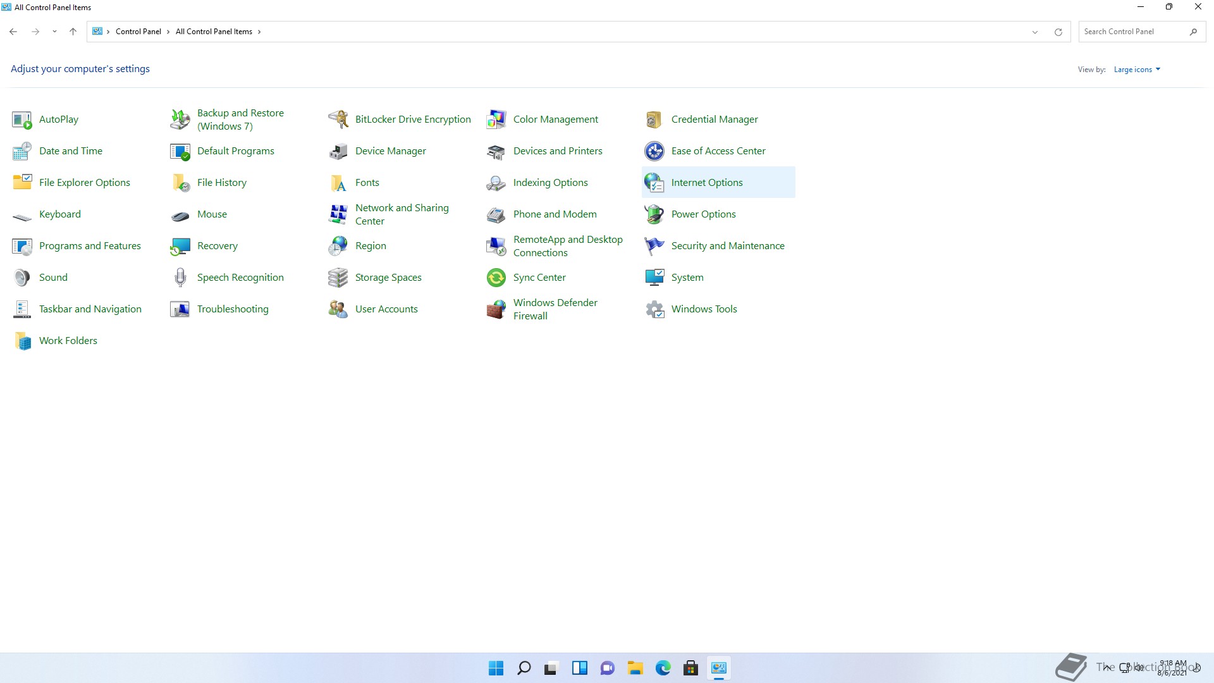This screenshot has width=1214, height=683.
Task: Open Task View on the taskbar
Action: tap(552, 668)
